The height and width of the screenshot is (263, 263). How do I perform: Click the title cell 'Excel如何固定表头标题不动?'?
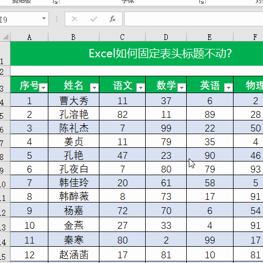pyautogui.click(x=137, y=54)
